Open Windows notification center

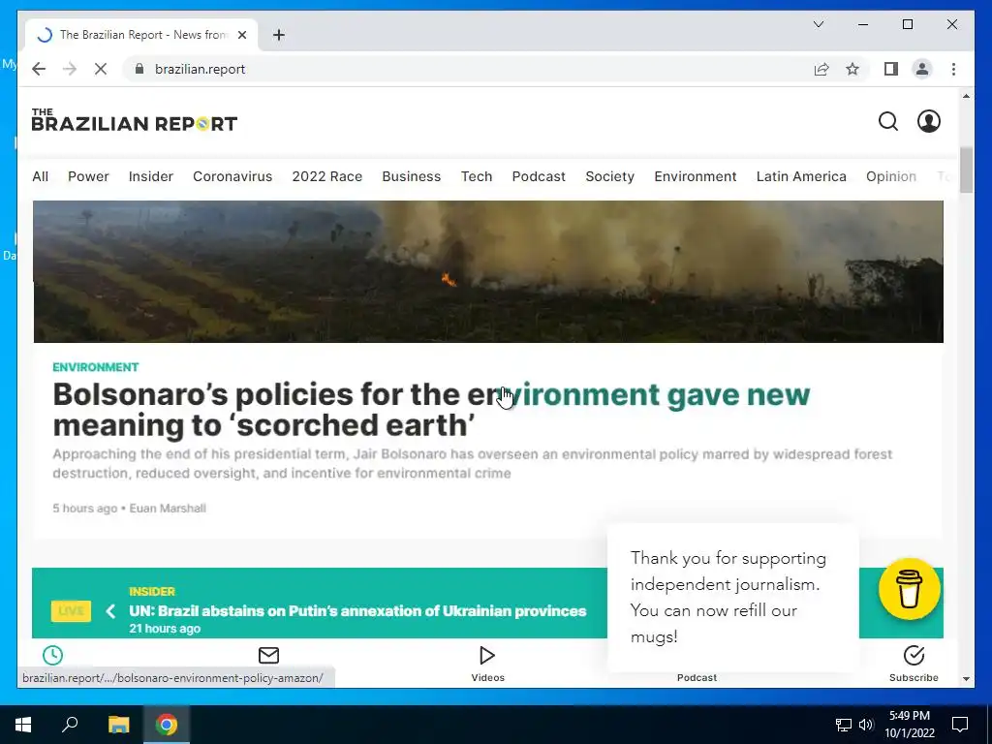coord(960,725)
